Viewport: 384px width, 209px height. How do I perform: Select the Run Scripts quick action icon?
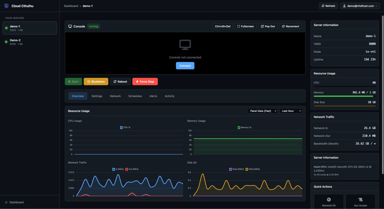point(360,200)
